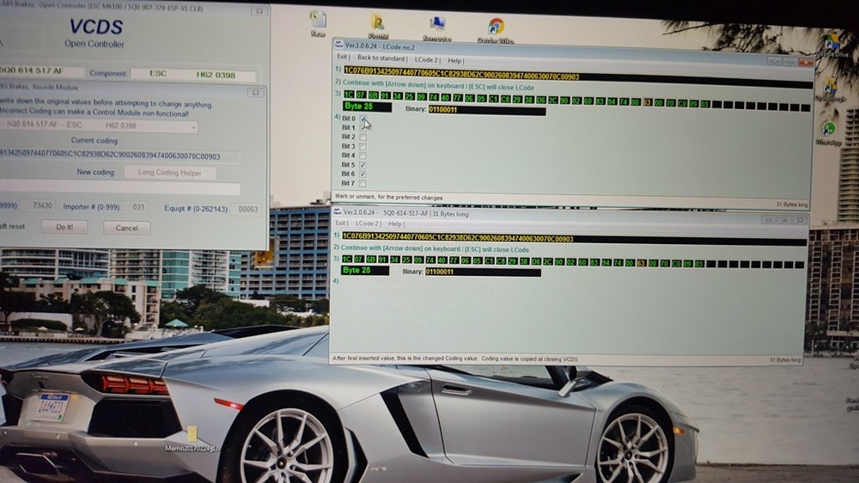Screen dimensions: 859x483
Task: Open the computer monitor desktop shortcut
Action: [x=437, y=24]
